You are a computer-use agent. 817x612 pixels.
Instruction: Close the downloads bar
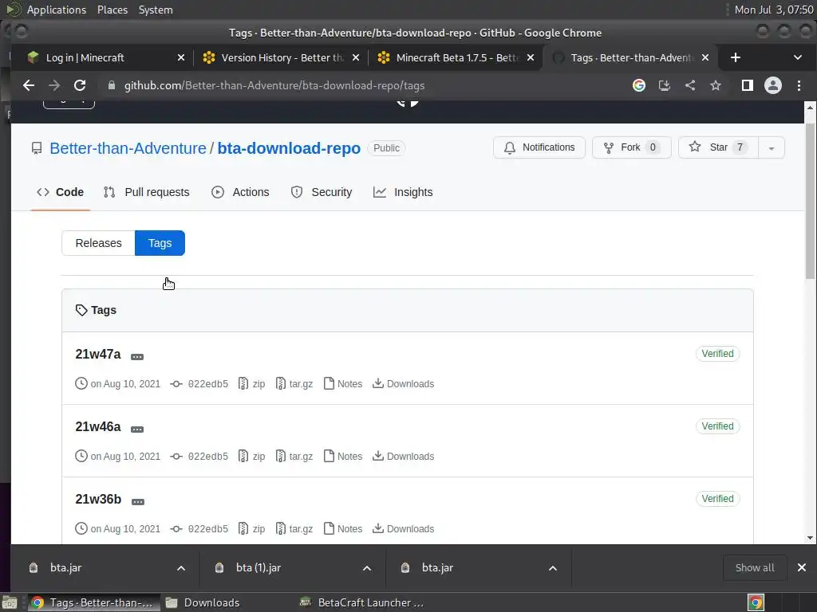[x=802, y=567]
